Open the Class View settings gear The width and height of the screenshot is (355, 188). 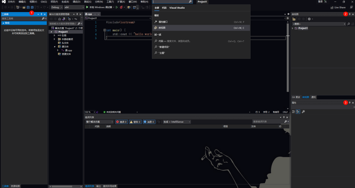point(309,19)
